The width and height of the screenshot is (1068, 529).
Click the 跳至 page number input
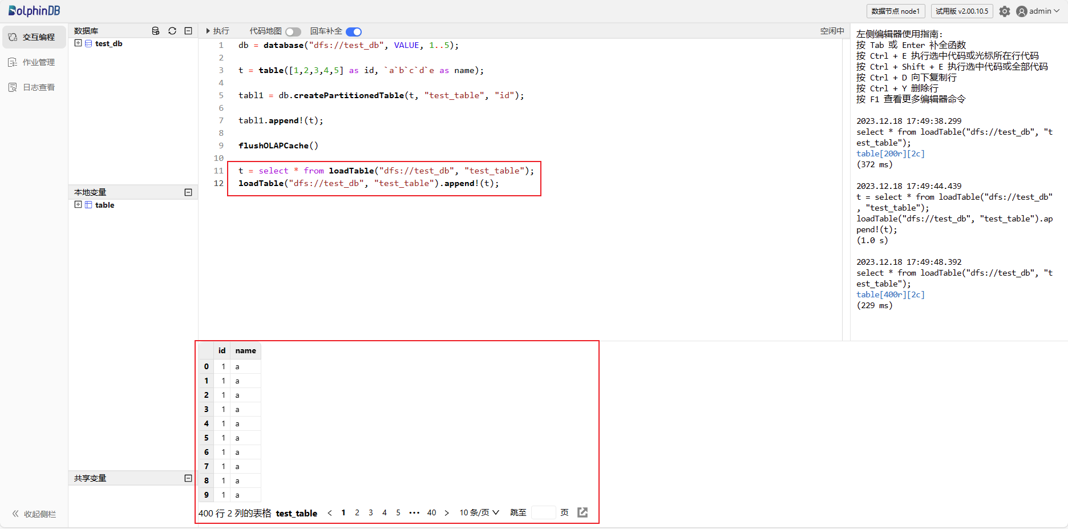[543, 512]
